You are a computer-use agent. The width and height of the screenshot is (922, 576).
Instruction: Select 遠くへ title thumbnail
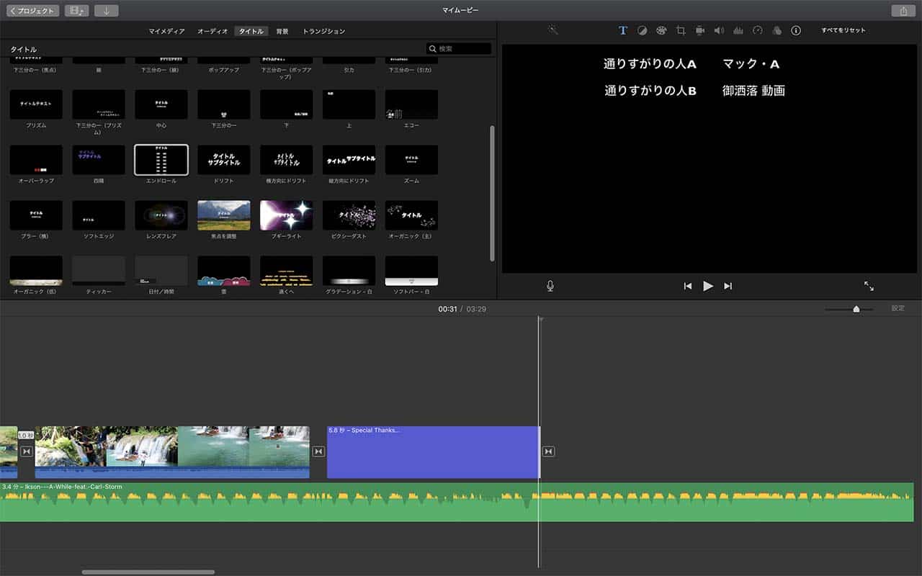287,271
